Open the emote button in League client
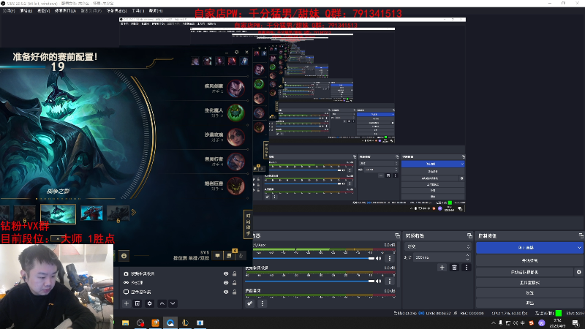Viewport: 585px width, 329px height. [124, 256]
